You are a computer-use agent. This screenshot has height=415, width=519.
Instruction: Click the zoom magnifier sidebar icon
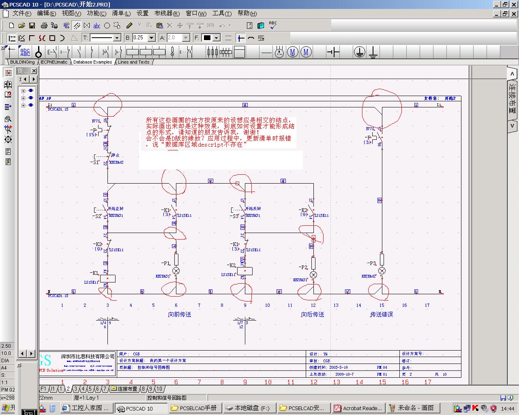pyautogui.click(x=8, y=119)
